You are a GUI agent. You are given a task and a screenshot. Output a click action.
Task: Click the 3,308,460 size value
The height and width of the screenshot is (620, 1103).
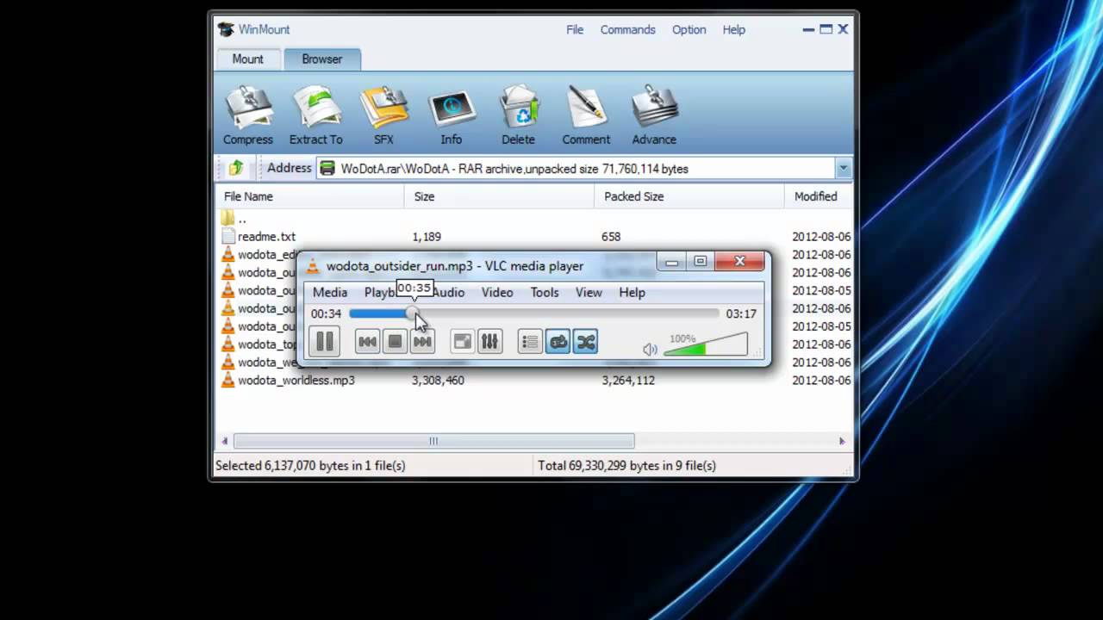[438, 380]
